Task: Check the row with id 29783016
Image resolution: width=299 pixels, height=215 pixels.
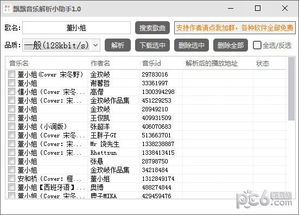Action: [11, 74]
